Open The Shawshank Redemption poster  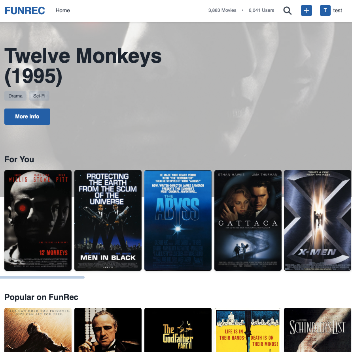click(x=38, y=330)
